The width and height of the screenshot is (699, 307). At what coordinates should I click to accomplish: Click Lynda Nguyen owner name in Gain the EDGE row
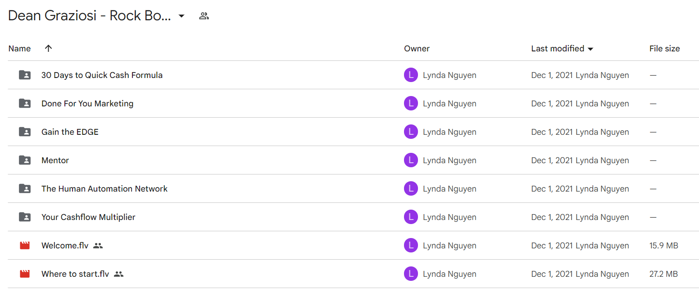pyautogui.click(x=449, y=132)
